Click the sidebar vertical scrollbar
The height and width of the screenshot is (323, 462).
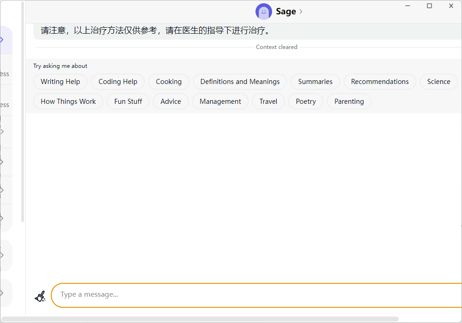(x=23, y=112)
